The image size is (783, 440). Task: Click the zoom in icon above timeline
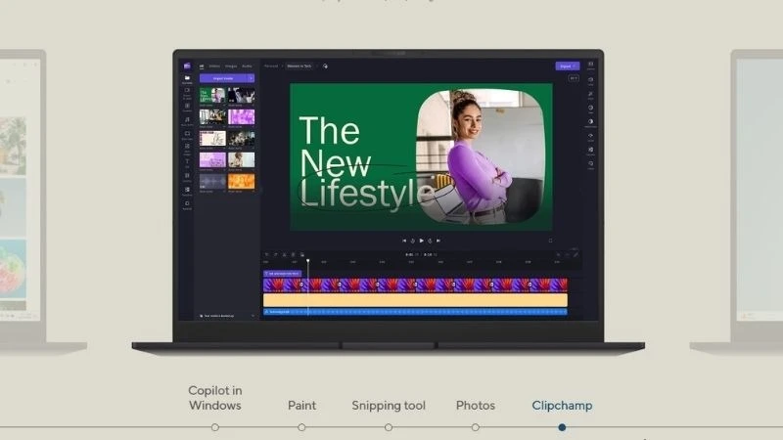(567, 255)
